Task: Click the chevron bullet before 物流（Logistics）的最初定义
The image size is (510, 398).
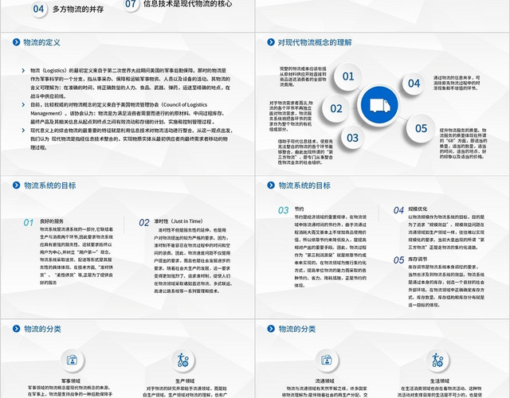Action: pos(23,71)
